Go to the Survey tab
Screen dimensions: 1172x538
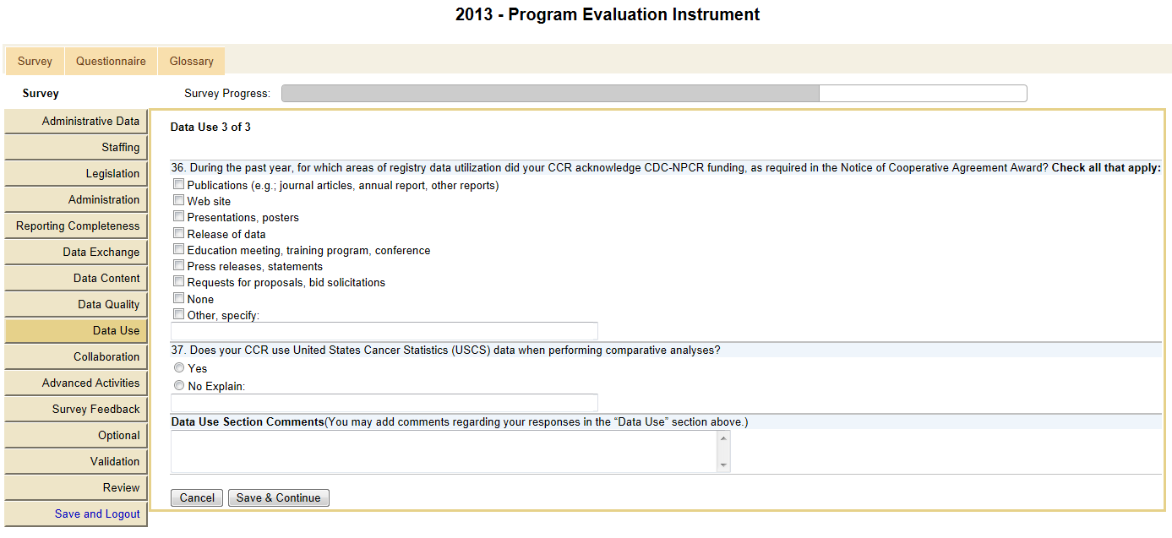point(35,61)
